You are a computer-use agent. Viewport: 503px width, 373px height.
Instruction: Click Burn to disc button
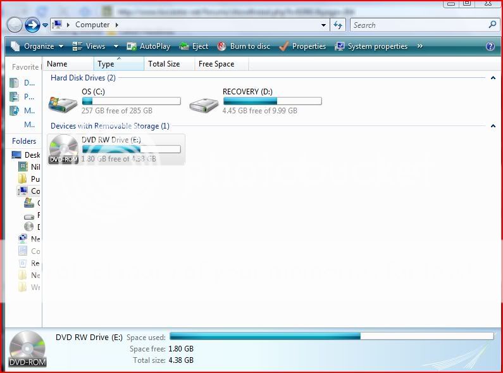(244, 46)
